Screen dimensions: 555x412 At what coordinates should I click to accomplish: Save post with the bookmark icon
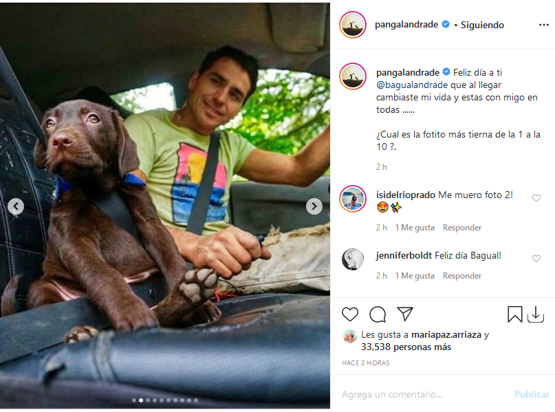point(515,314)
